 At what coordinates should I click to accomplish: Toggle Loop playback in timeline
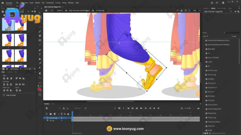(x=146, y=108)
